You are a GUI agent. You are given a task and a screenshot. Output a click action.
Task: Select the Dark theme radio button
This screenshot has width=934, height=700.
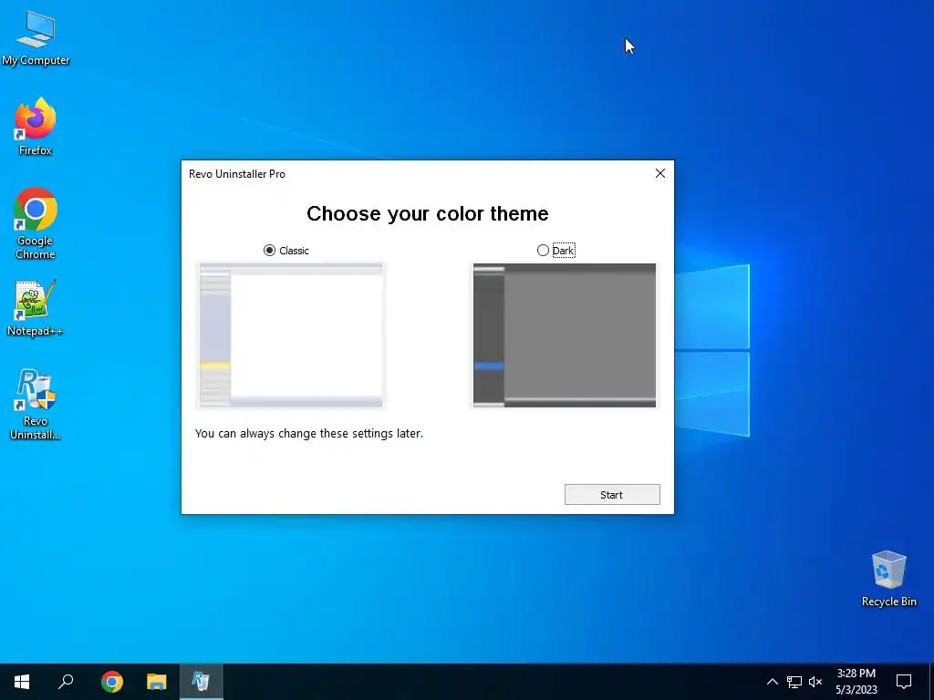[x=543, y=251]
